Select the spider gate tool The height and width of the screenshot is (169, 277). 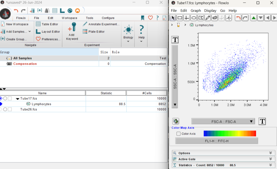(x=229, y=18)
